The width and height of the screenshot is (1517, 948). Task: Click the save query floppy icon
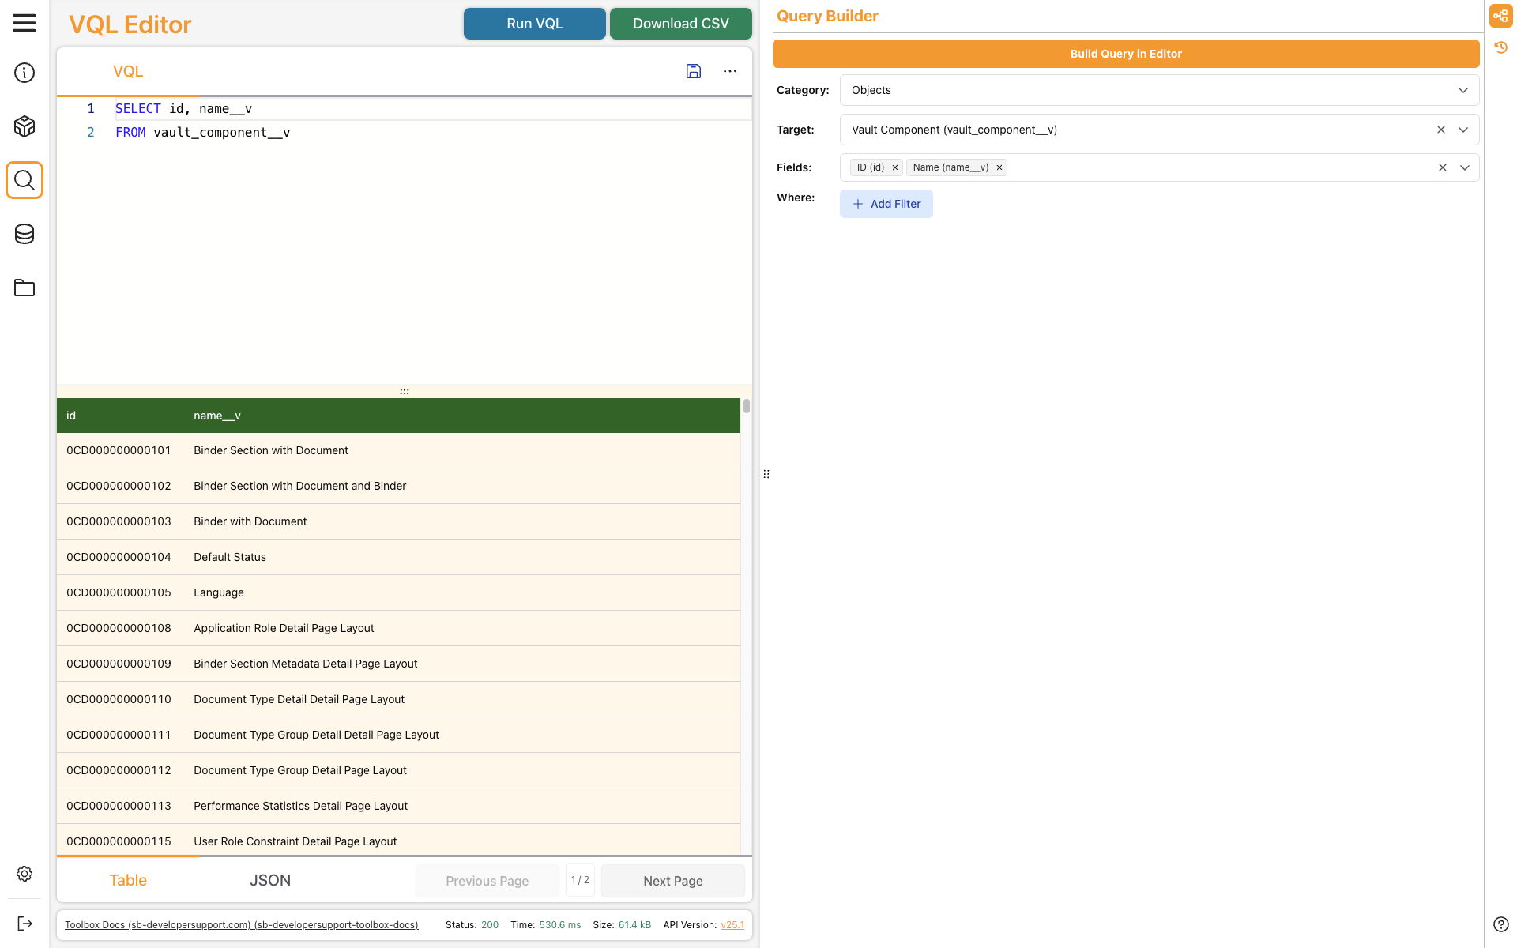(x=693, y=71)
